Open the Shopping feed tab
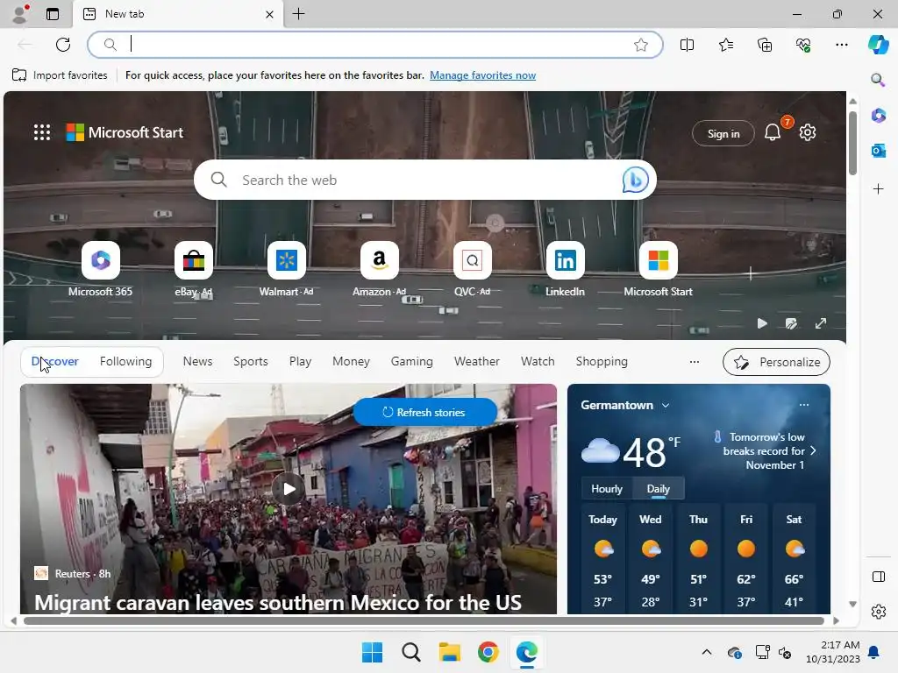 point(602,362)
